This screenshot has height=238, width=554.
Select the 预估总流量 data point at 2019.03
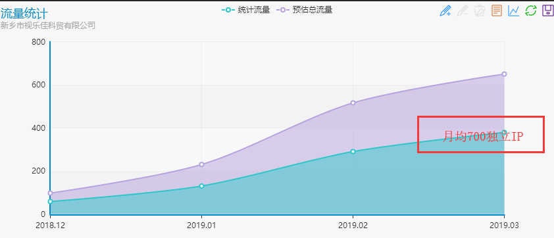coord(504,74)
